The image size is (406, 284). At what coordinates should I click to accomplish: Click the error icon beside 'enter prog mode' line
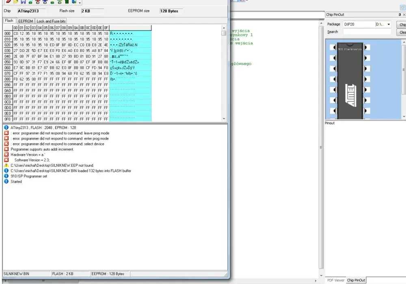(x=6, y=138)
